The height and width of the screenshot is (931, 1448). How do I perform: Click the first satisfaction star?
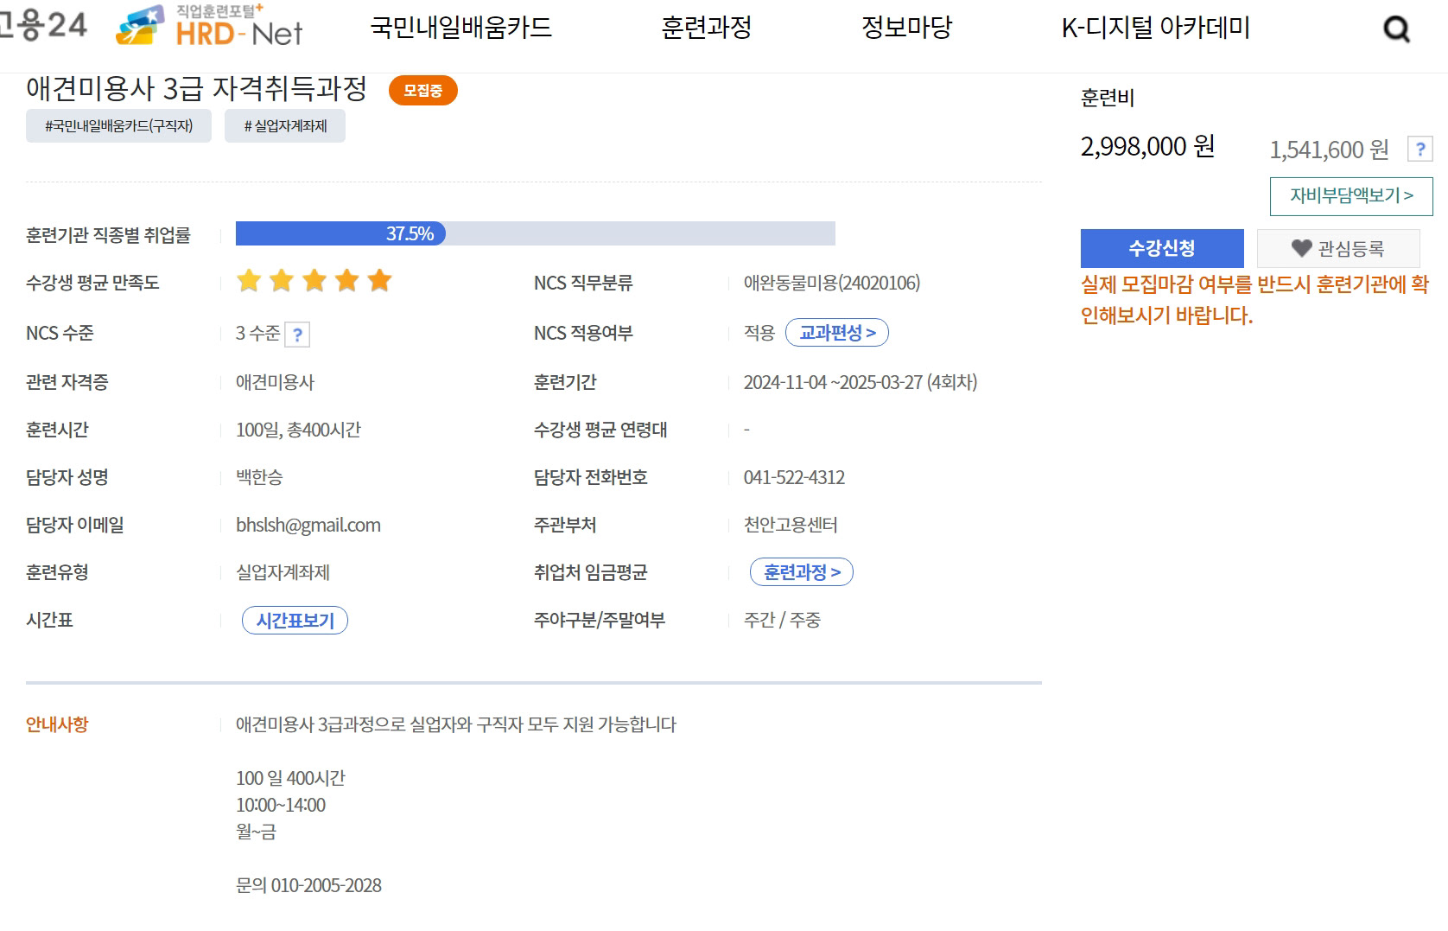[x=249, y=281]
